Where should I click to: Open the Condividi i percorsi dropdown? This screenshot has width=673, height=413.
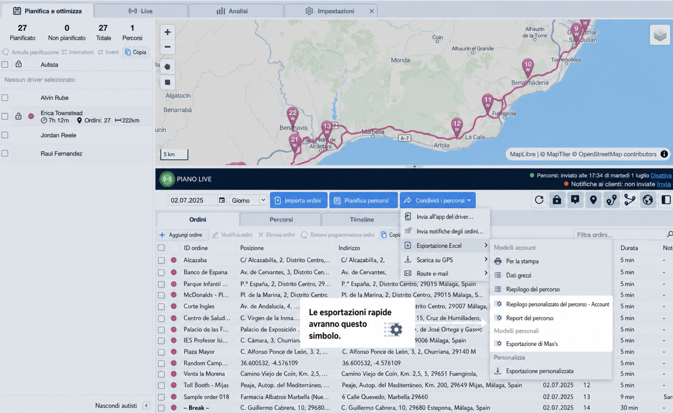438,200
